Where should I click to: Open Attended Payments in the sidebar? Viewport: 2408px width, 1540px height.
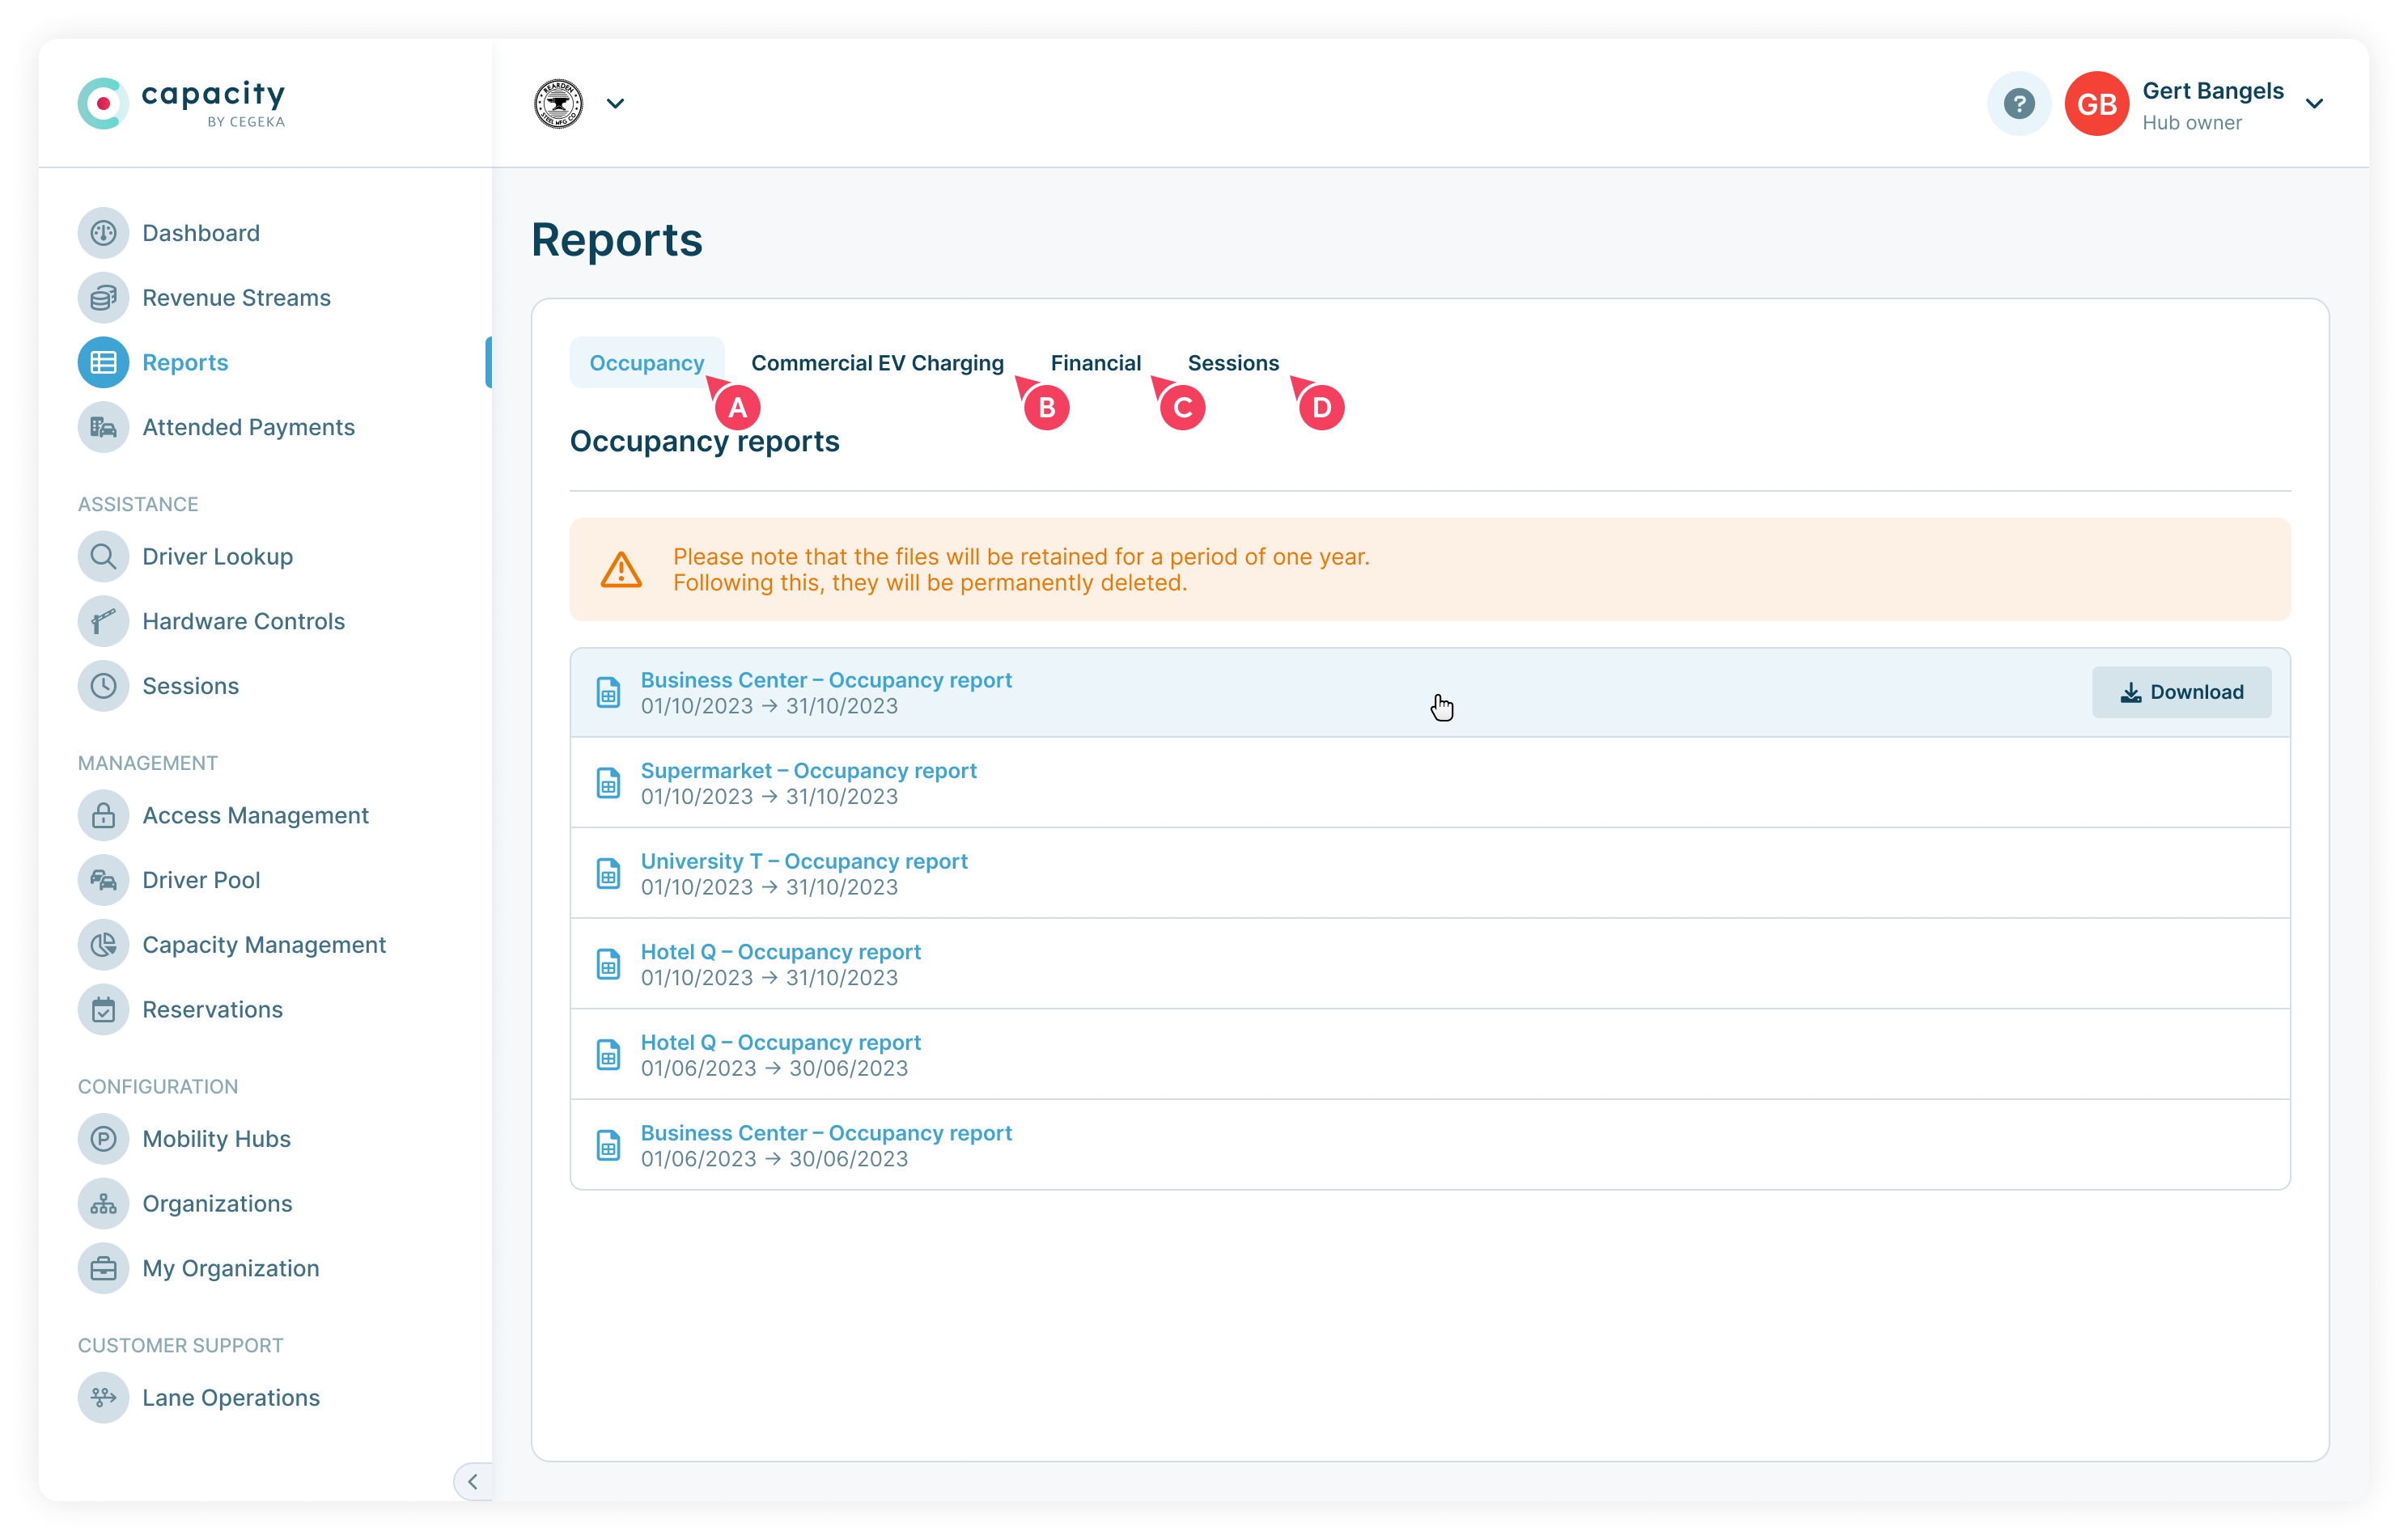pyautogui.click(x=247, y=427)
